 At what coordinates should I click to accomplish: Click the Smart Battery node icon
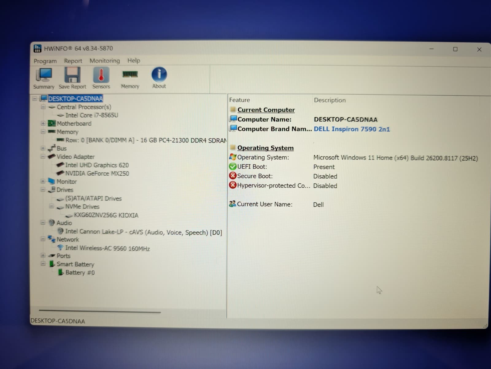tap(52, 264)
